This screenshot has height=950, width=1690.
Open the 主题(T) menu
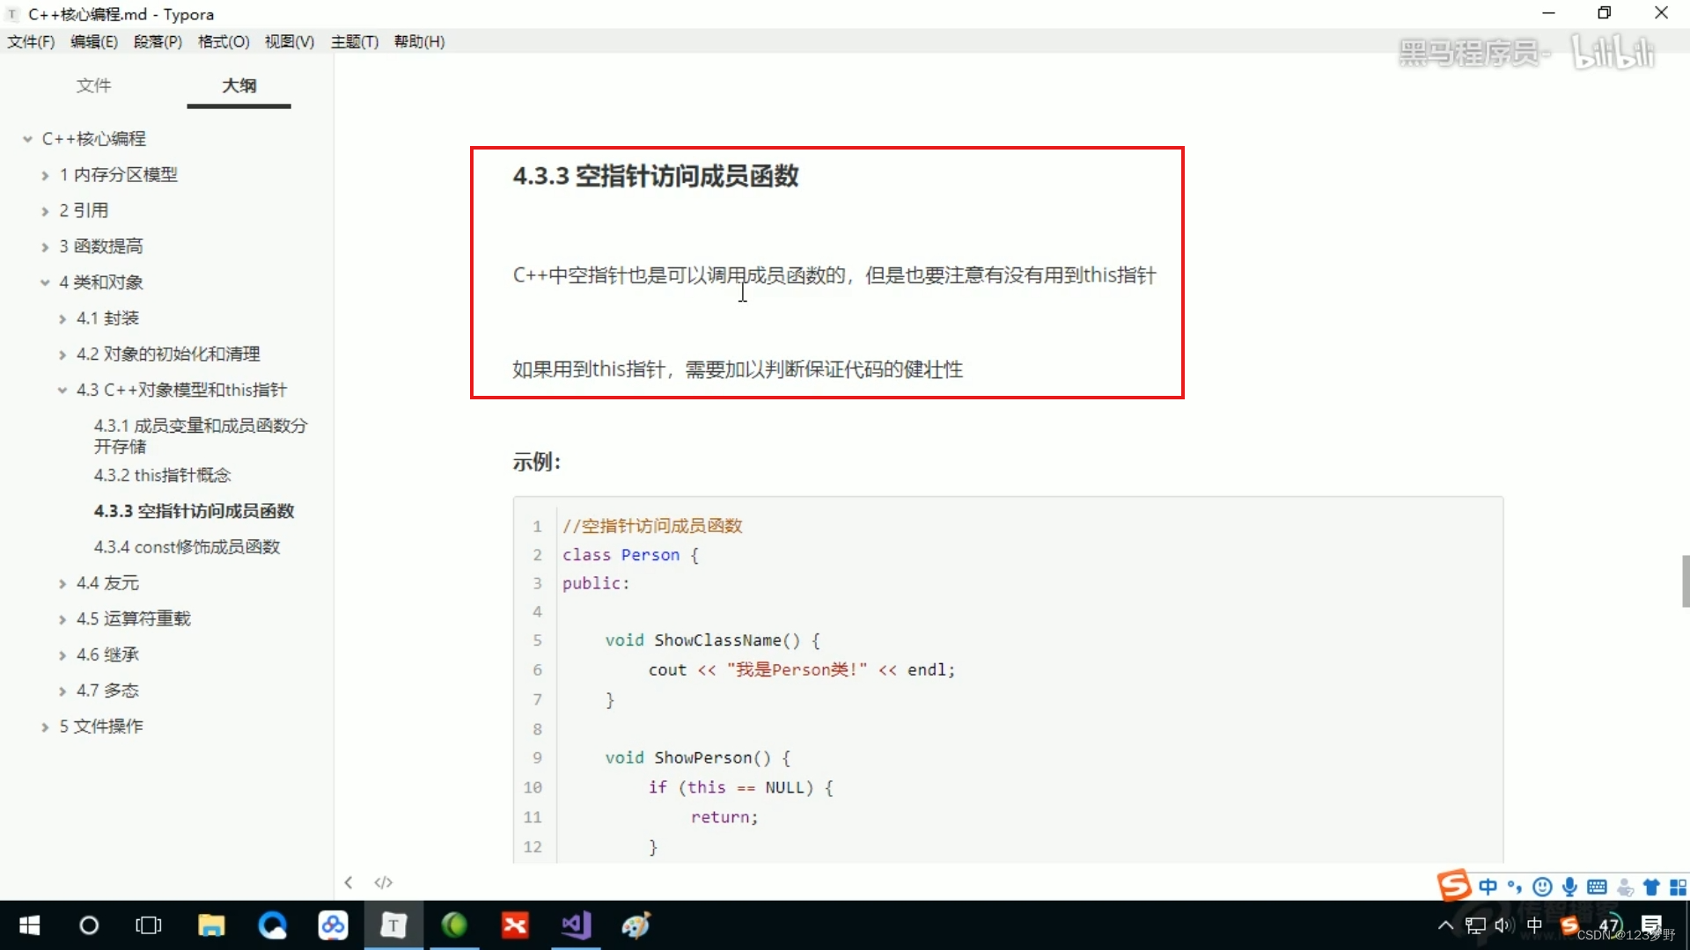(x=355, y=41)
